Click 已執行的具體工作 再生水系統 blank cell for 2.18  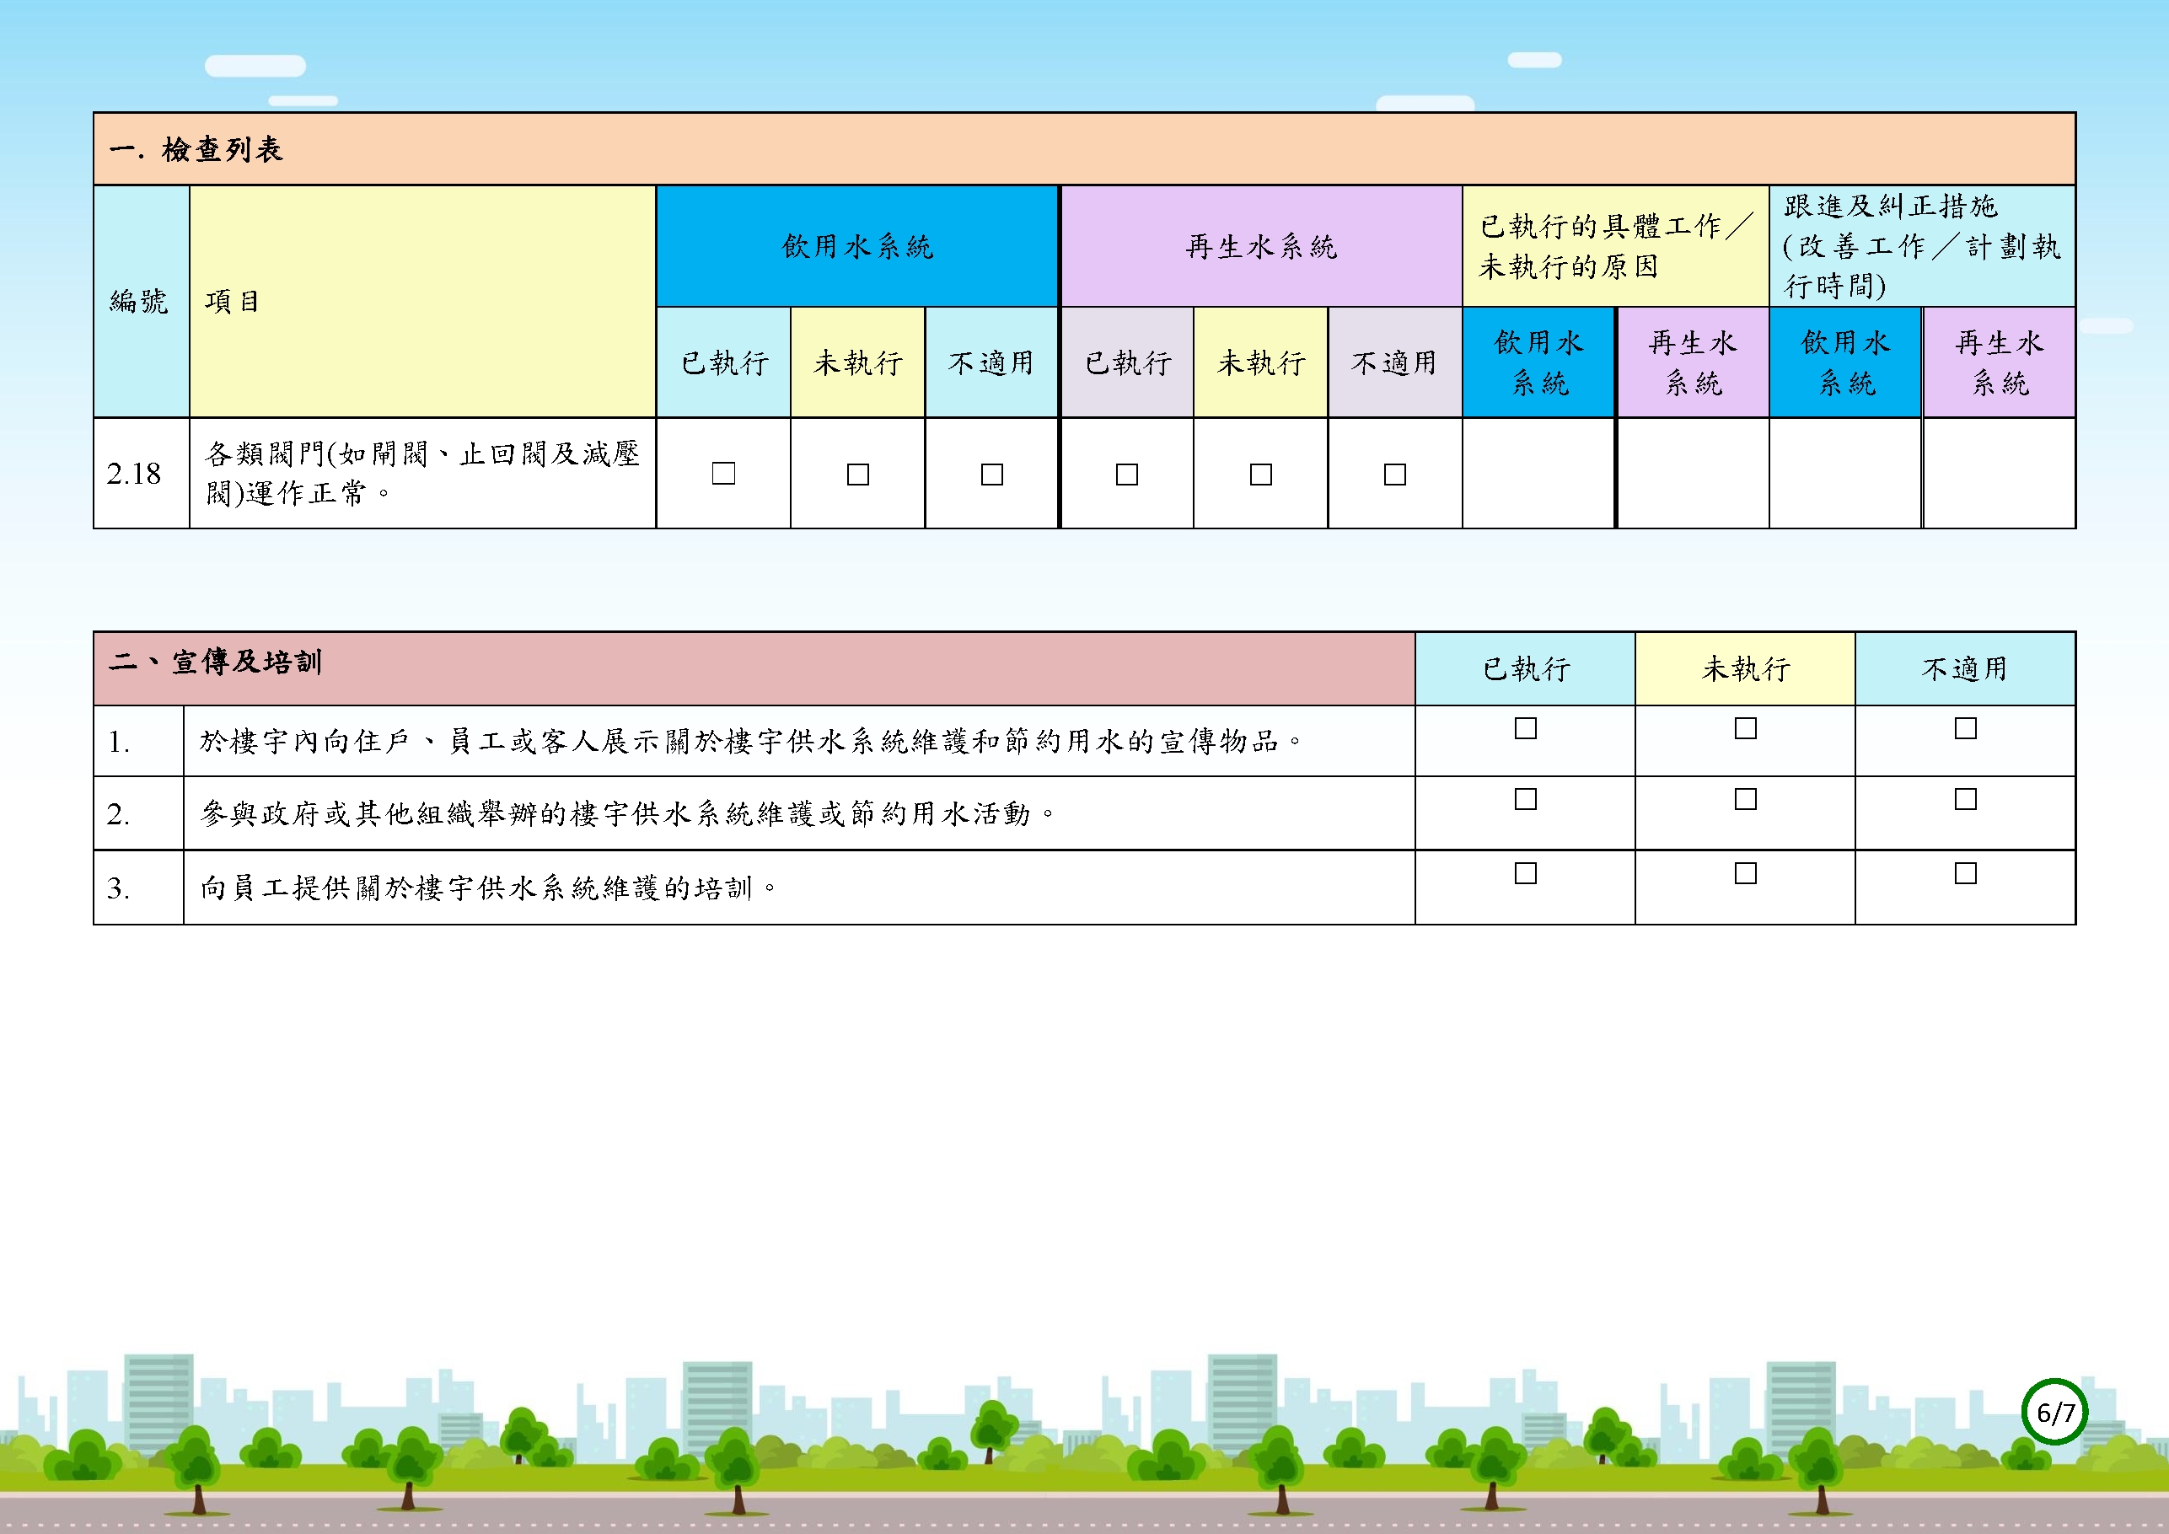click(x=1693, y=473)
